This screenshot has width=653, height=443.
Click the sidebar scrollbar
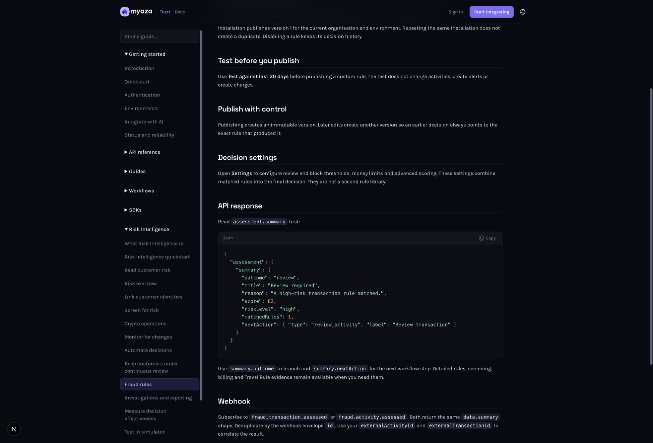pos(201,216)
